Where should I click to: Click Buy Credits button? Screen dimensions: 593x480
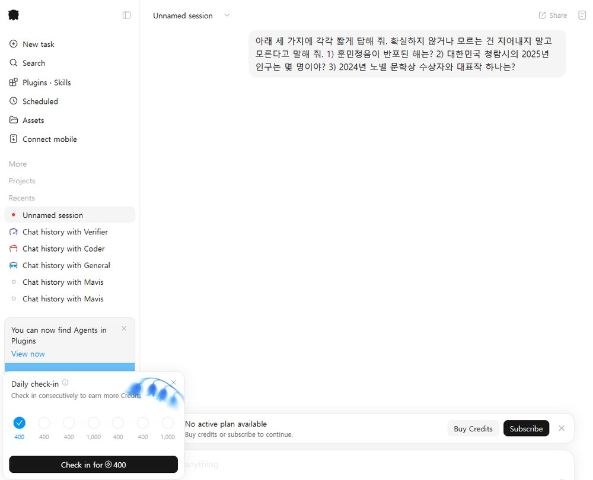473,428
